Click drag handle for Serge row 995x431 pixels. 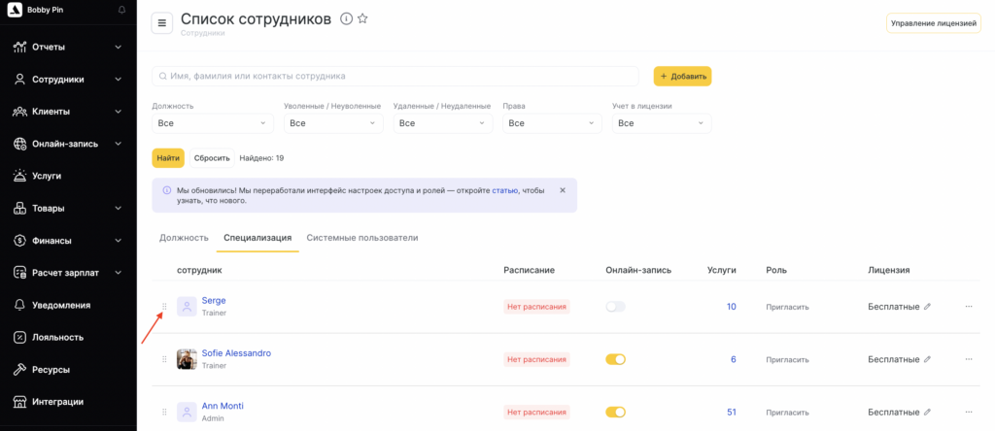(164, 307)
